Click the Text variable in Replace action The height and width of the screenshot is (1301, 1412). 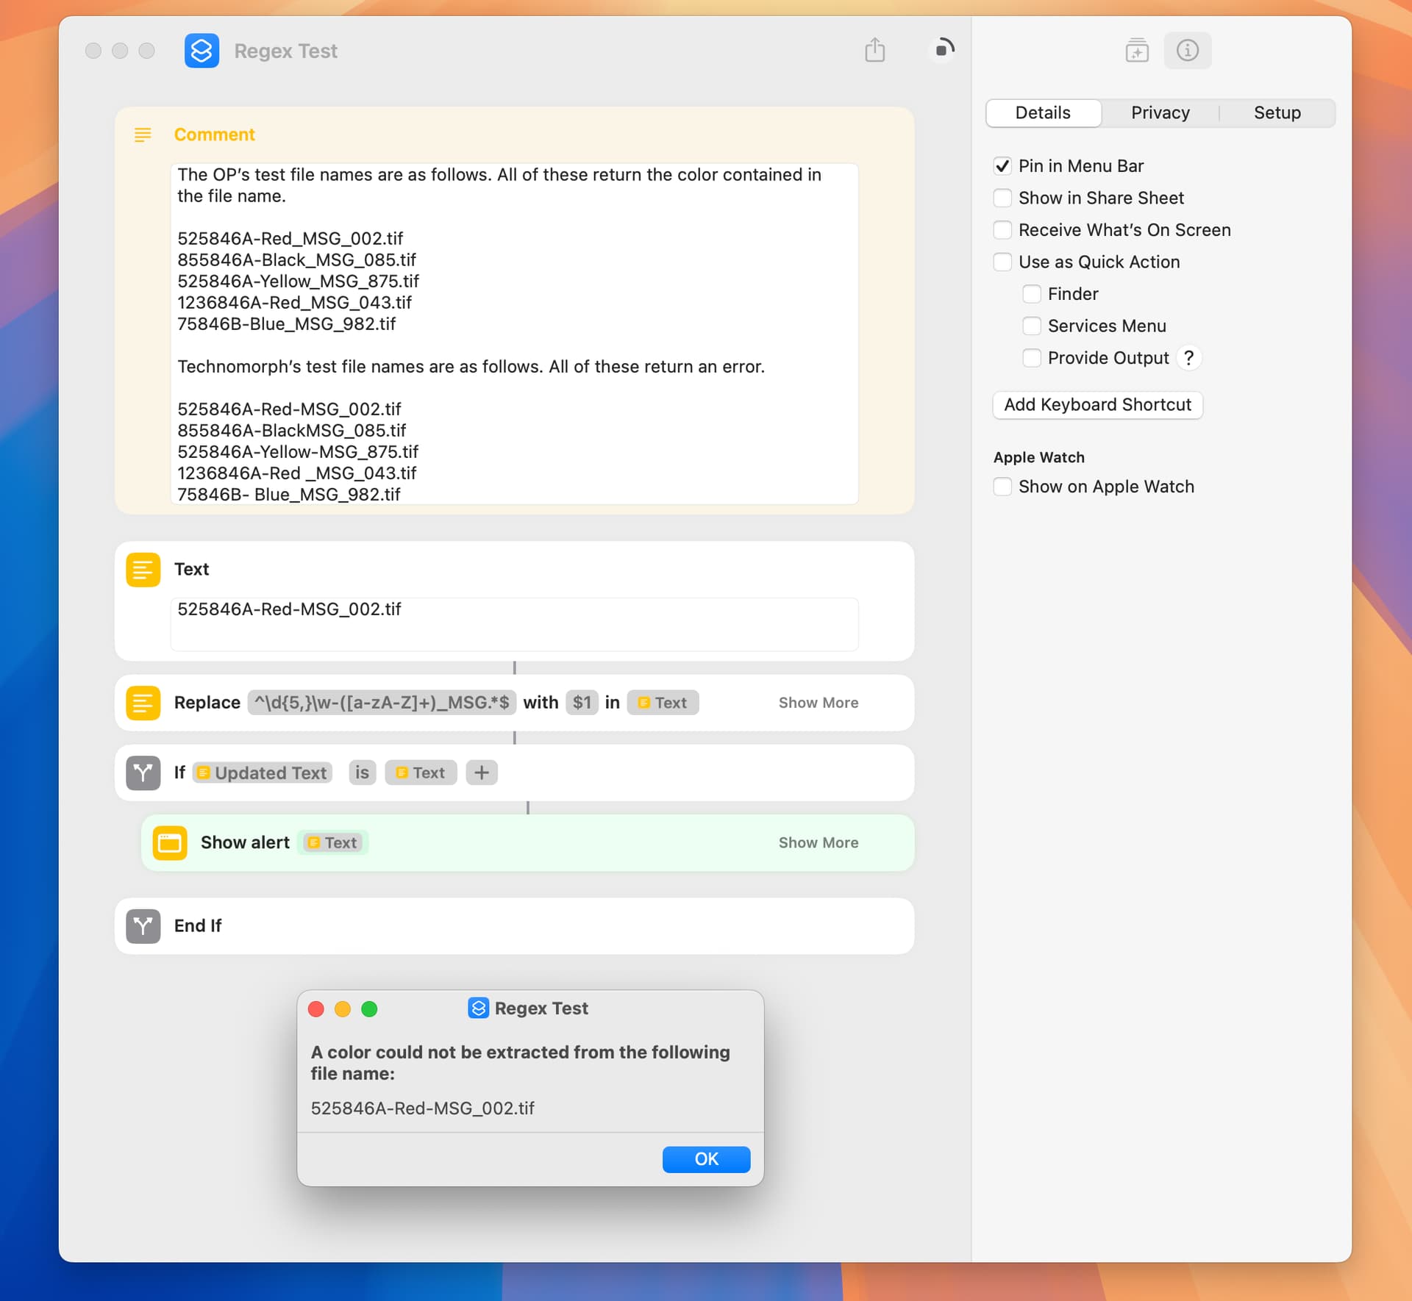coord(663,703)
